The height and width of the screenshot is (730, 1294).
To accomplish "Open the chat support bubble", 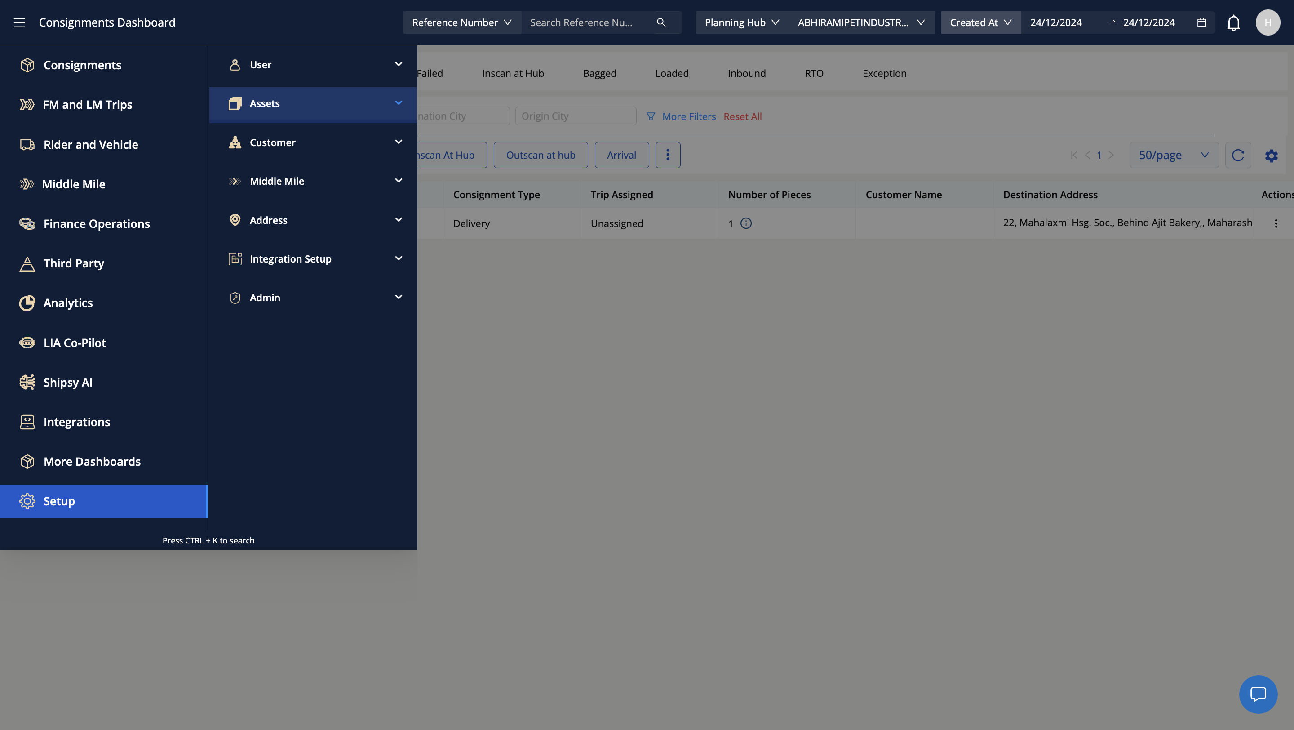I will tap(1258, 694).
